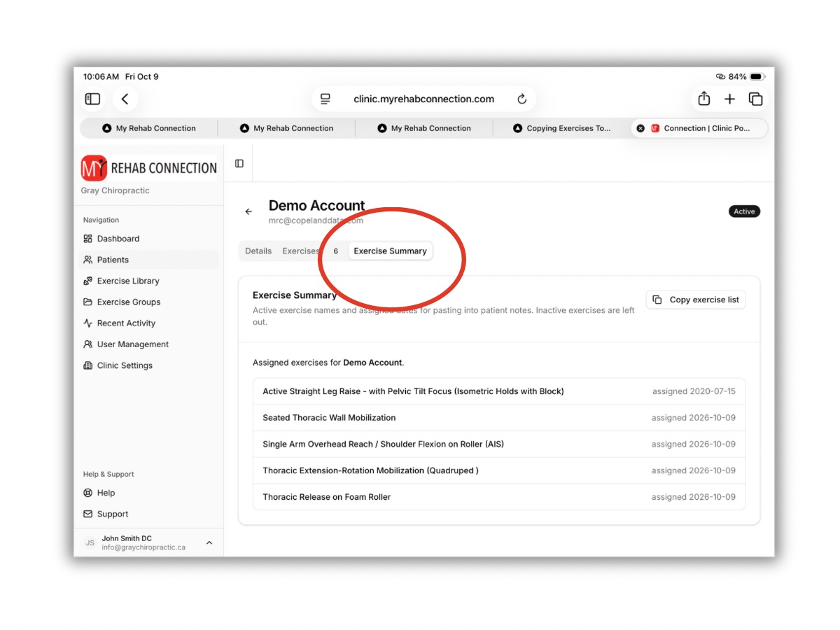Open Support under Help & Support
Image resolution: width=840 pixels, height=630 pixels.
pos(149,514)
